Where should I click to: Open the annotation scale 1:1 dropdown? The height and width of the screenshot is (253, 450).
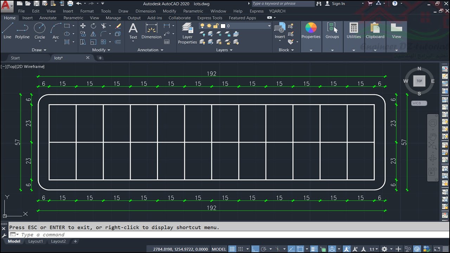click(374, 249)
